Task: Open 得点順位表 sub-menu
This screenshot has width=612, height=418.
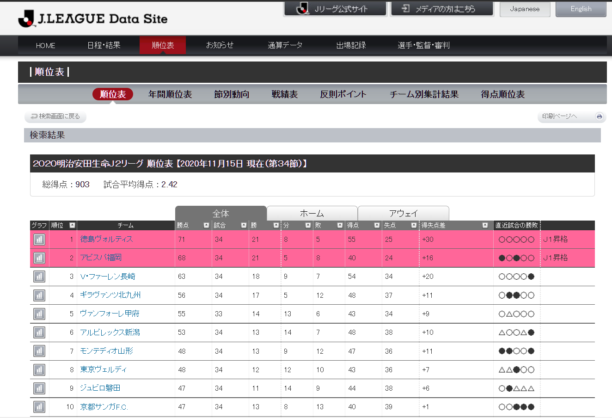Action: (x=503, y=94)
